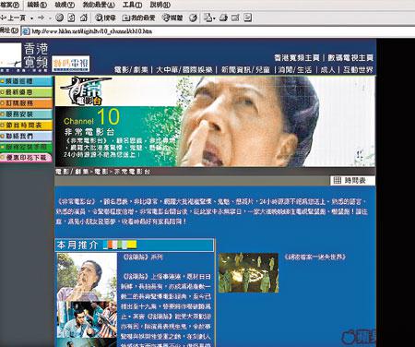Click the 電影/劇集 breadcrumb link
The height and width of the screenshot is (347, 415).
(x=72, y=172)
